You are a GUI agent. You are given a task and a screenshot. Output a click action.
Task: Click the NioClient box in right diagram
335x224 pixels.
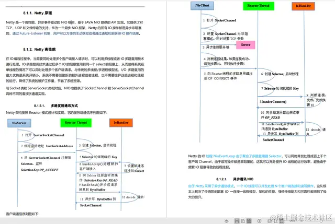tap(202, 6)
